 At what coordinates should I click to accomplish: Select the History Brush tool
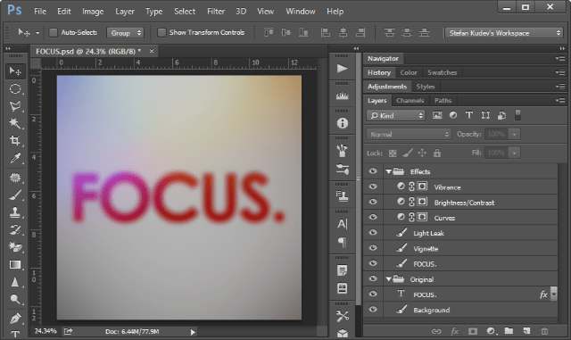click(x=15, y=229)
